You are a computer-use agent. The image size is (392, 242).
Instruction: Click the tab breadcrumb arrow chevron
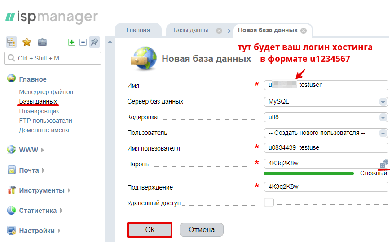(x=229, y=31)
